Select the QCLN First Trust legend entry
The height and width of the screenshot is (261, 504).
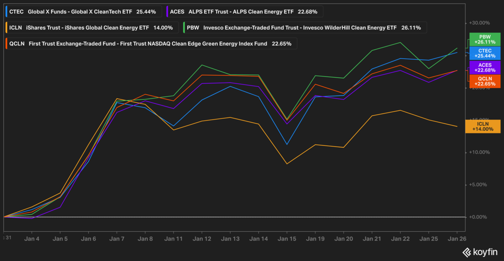tap(150, 44)
